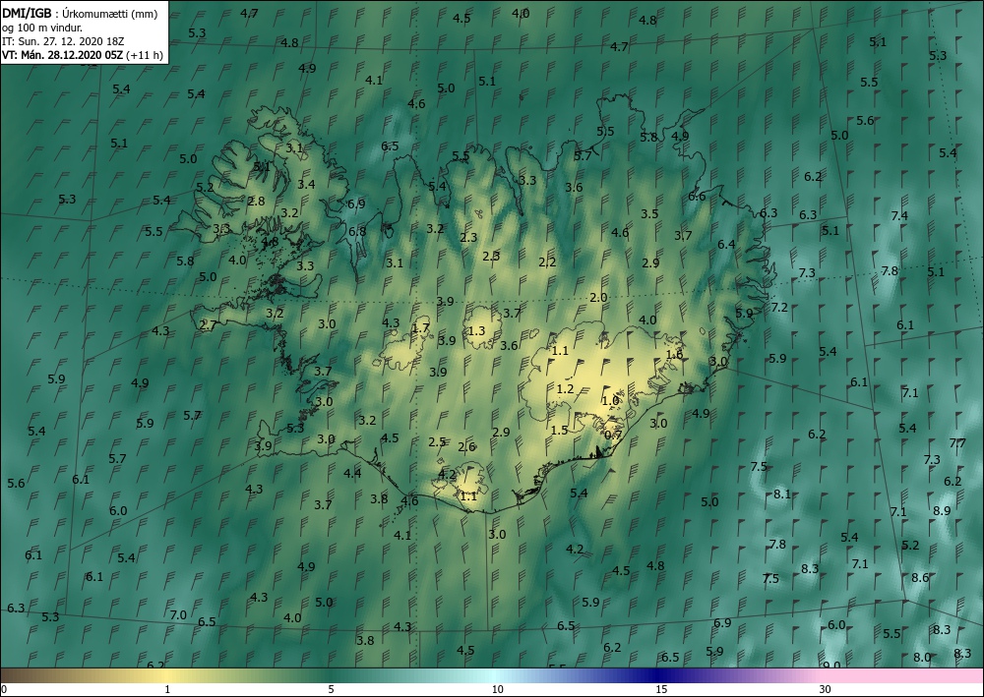Click the 1.3 value on the map

[476, 330]
